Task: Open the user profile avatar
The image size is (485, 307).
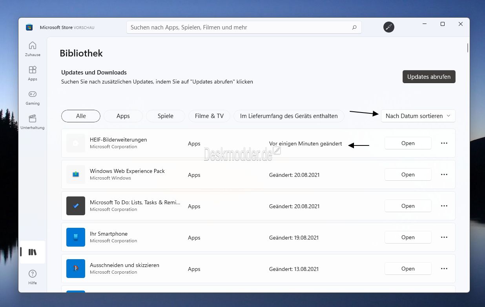Action: tap(388, 27)
